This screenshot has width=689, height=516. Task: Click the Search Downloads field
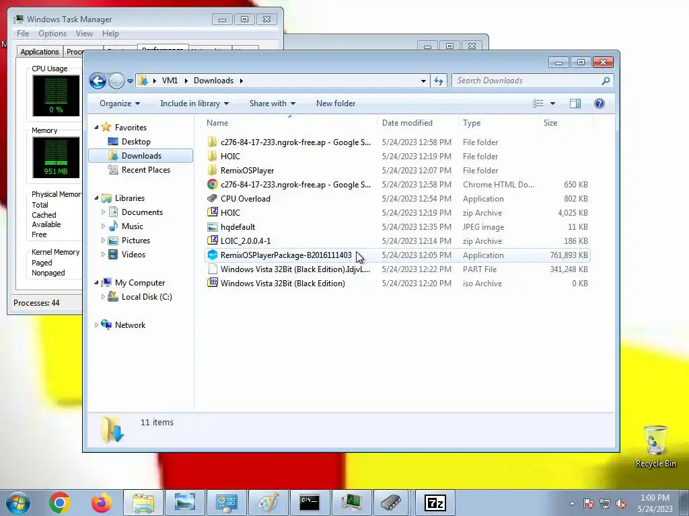(532, 81)
